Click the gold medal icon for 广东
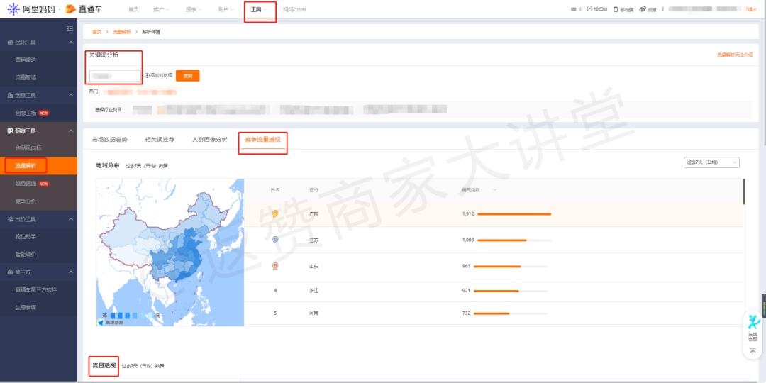The image size is (766, 383). [x=275, y=213]
